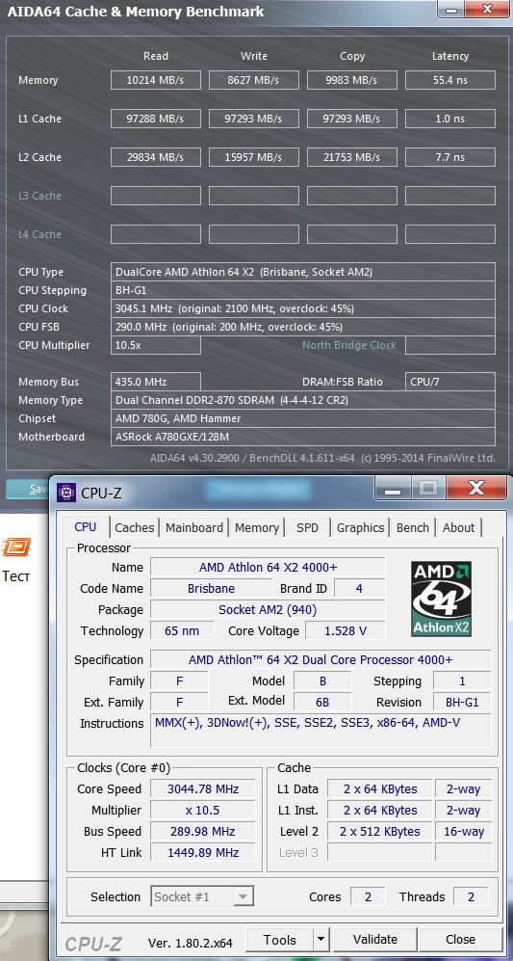Click Chipset AMD 780G field
This screenshot has width=513, height=961.
303,418
